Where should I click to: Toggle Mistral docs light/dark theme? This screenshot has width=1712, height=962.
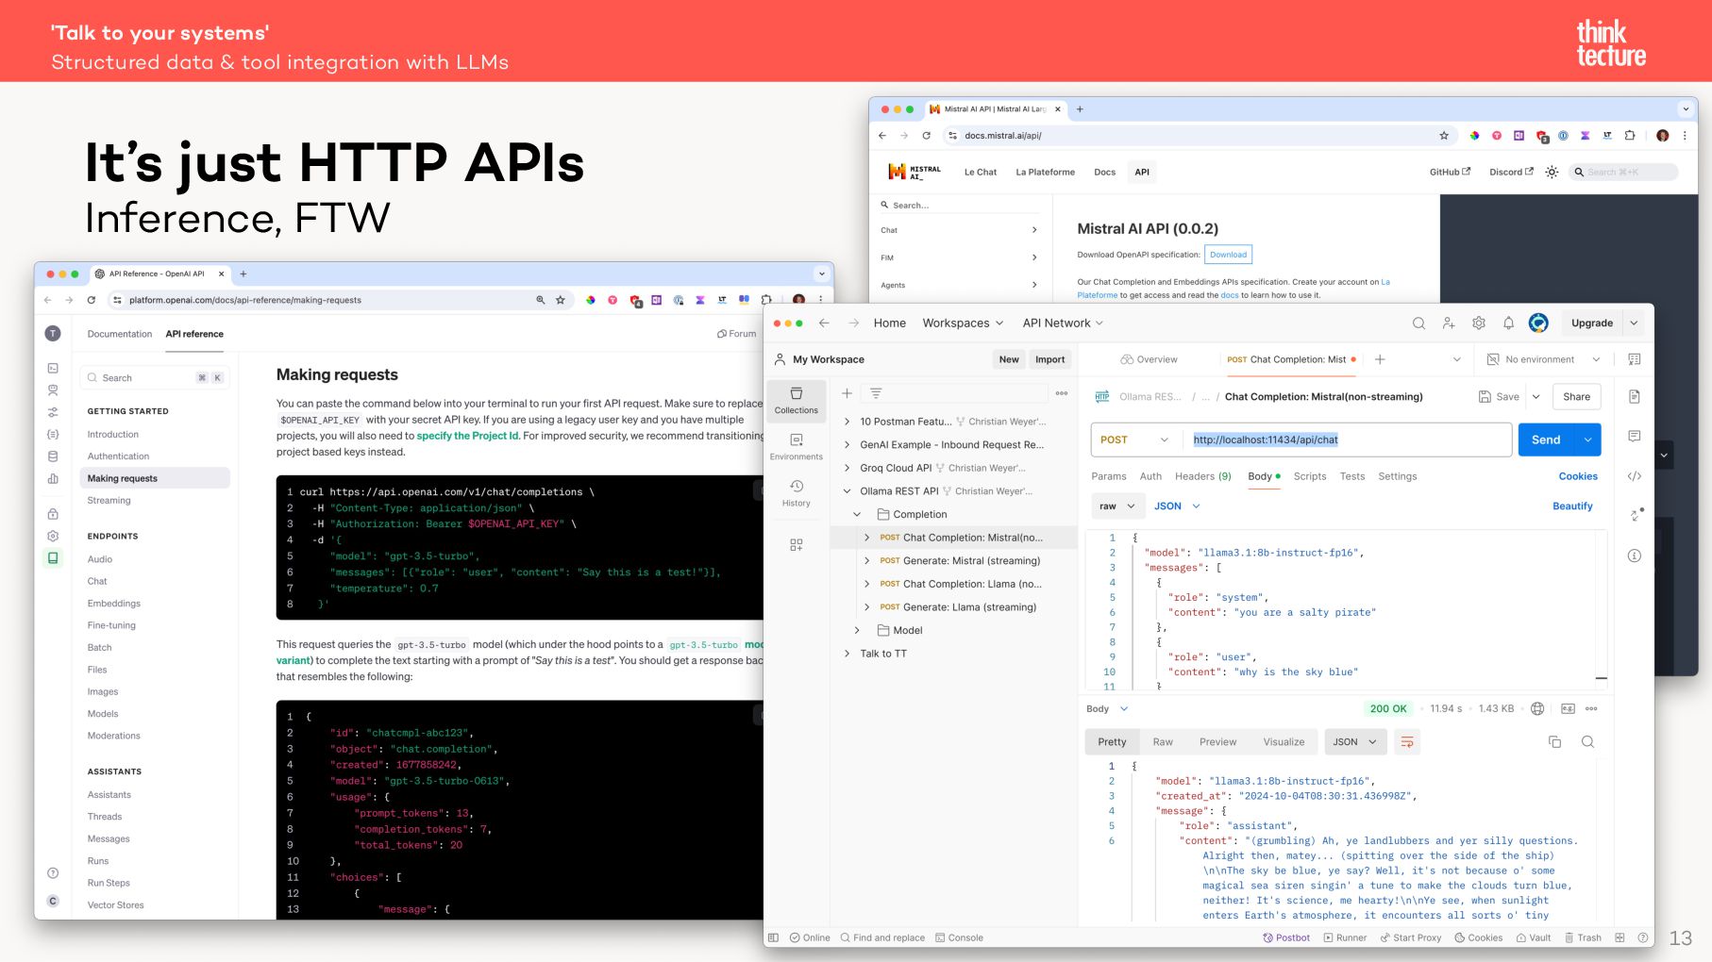pos(1552,173)
